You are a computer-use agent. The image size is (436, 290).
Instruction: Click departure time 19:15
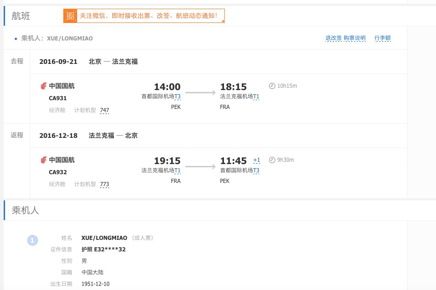coord(168,161)
